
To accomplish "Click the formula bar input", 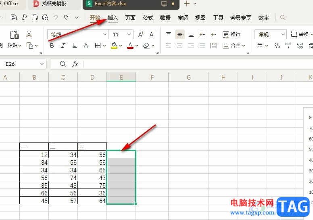I will [x=198, y=64].
